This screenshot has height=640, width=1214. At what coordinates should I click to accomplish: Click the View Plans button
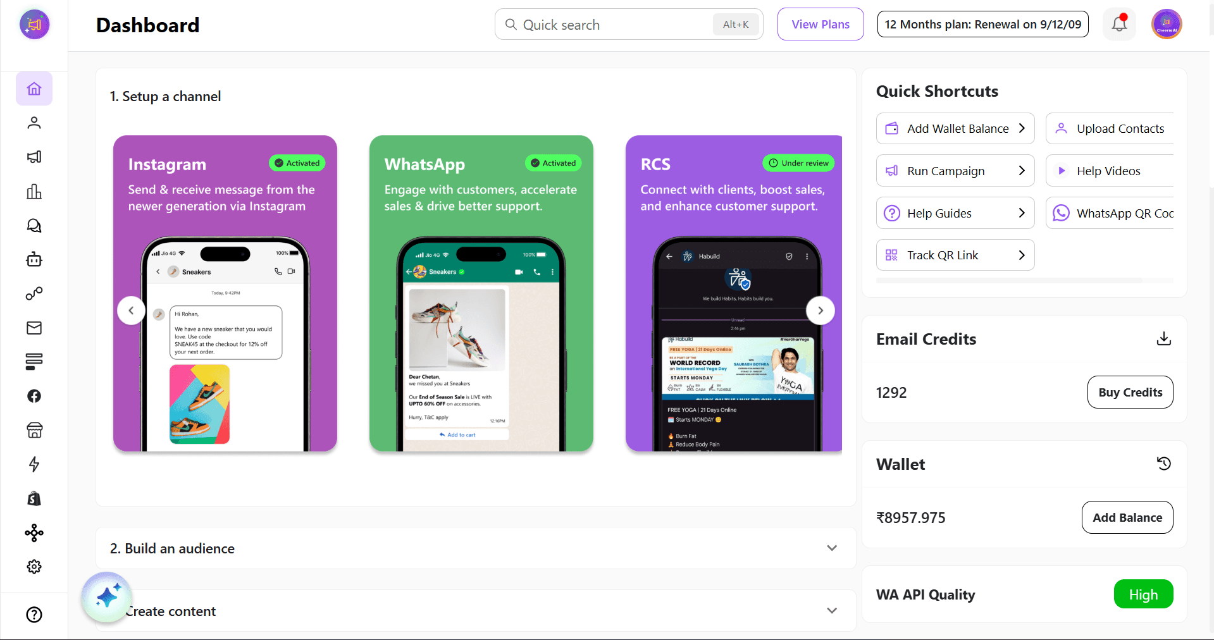821,24
